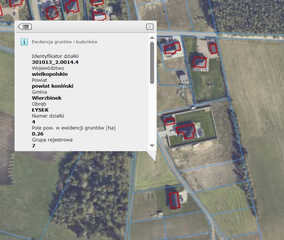Select the parcel number value '4'
The width and height of the screenshot is (284, 240).
pyautogui.click(x=34, y=122)
